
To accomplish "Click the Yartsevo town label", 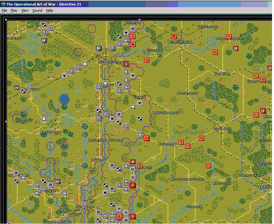I will coord(208,26).
